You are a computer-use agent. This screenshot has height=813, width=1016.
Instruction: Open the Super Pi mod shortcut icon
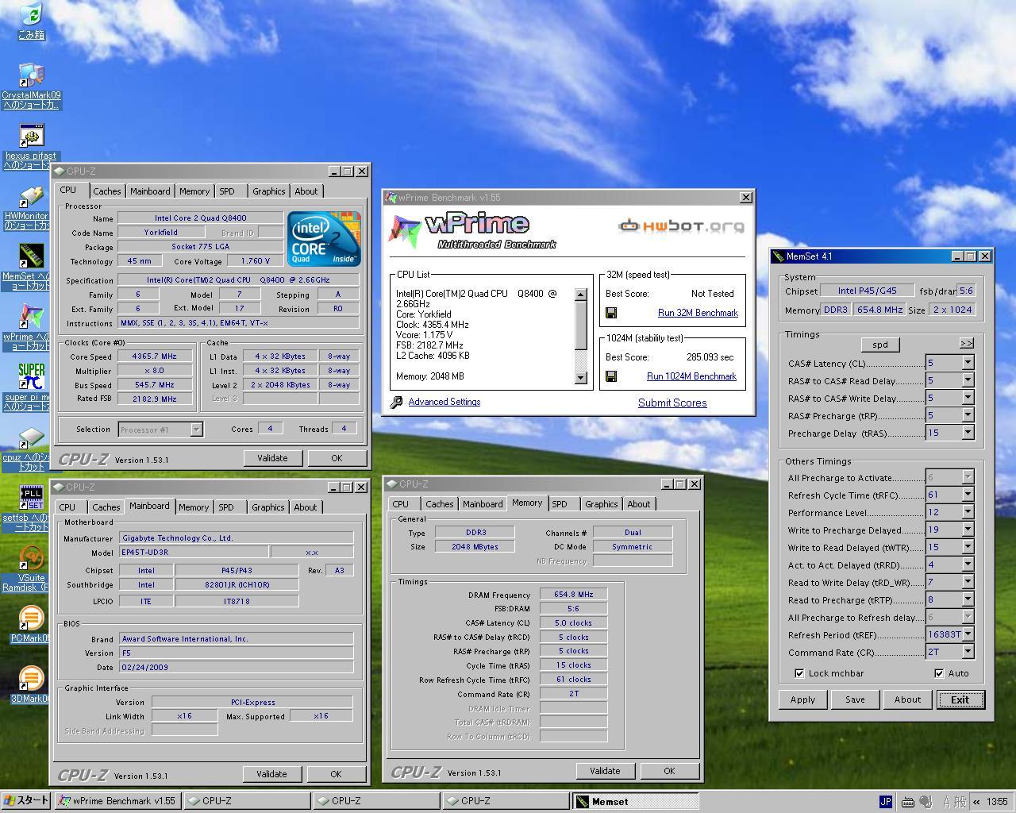tap(30, 376)
